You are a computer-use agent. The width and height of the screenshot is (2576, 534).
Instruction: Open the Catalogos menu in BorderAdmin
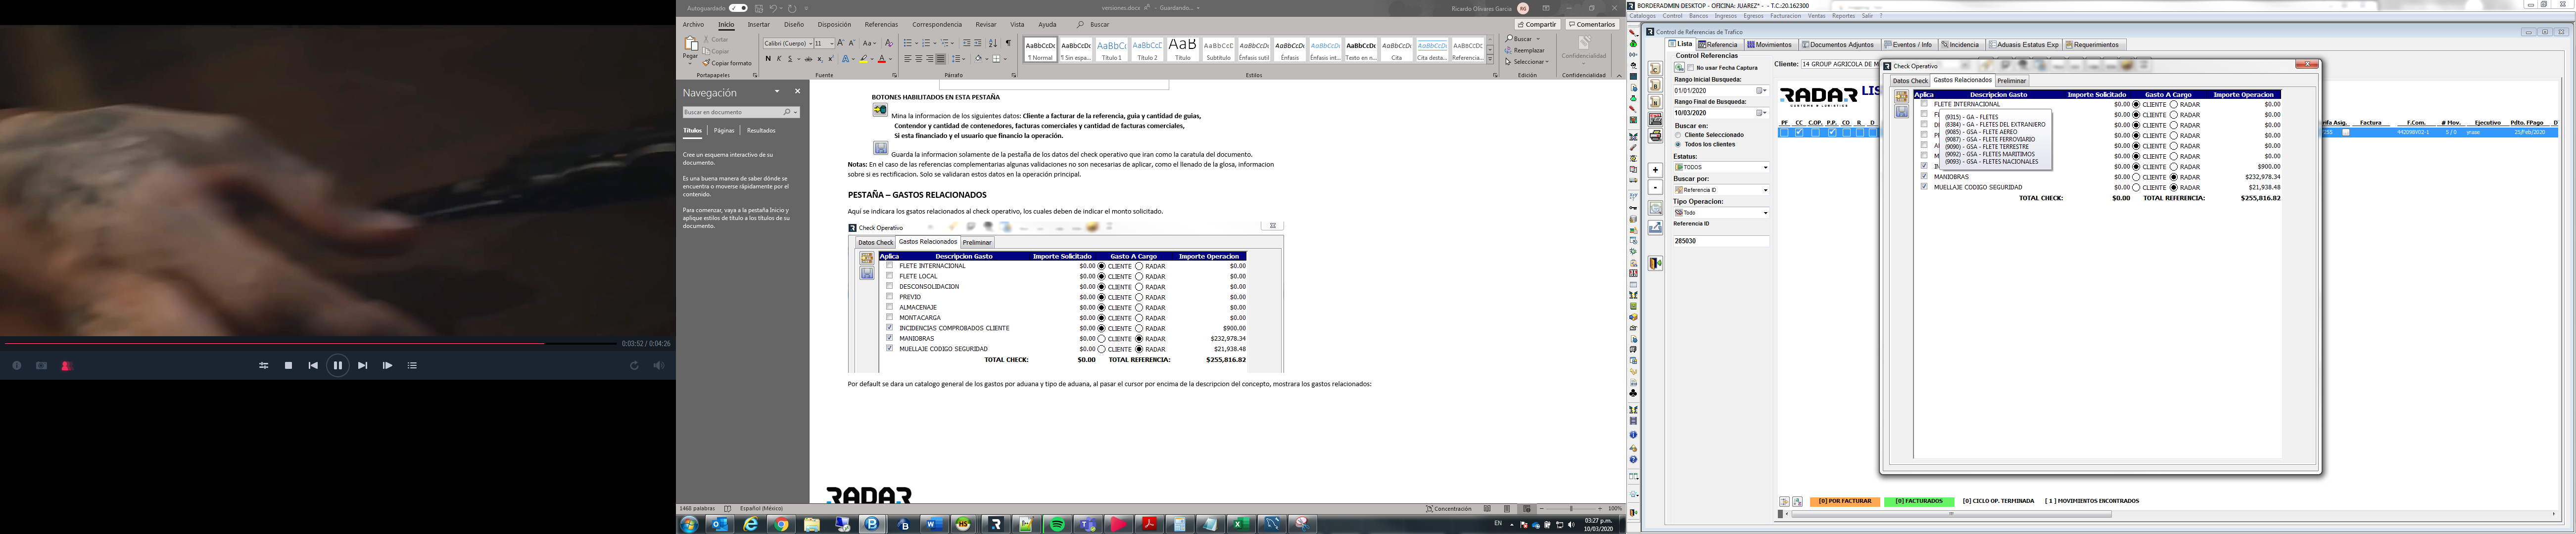(x=1643, y=16)
